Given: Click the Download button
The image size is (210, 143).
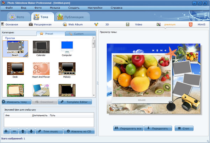Looking at the screenshot, I should point(45,102).
